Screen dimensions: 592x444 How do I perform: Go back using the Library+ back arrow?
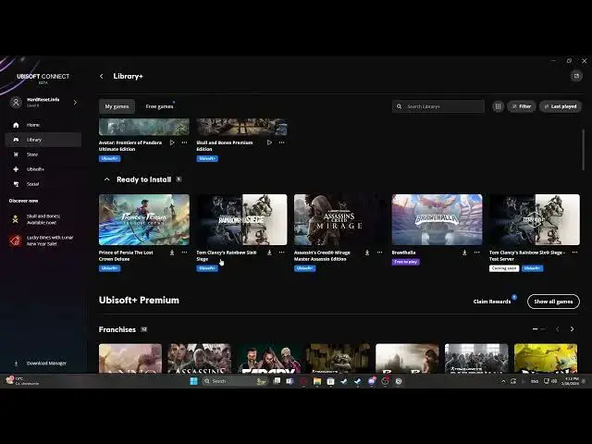101,76
